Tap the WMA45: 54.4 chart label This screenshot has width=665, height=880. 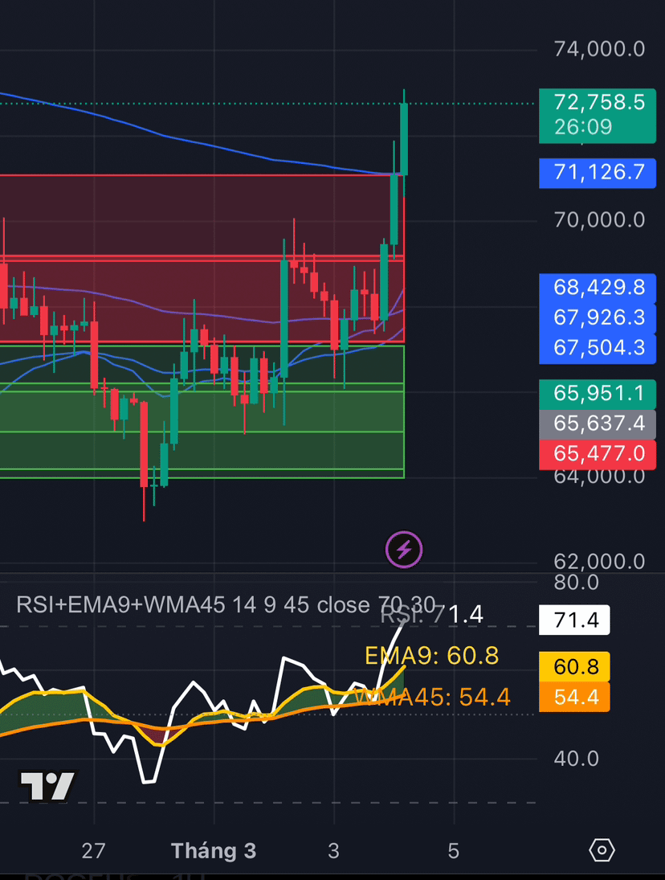[x=433, y=698]
